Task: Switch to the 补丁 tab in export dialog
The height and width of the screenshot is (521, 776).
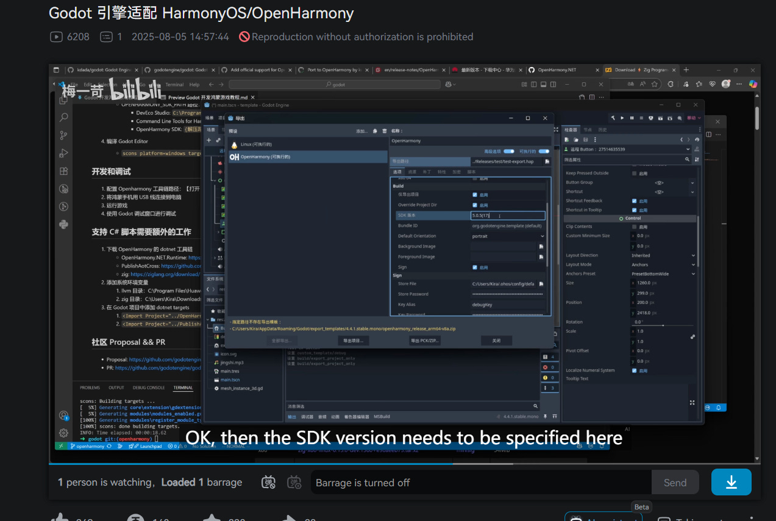Action: click(427, 172)
